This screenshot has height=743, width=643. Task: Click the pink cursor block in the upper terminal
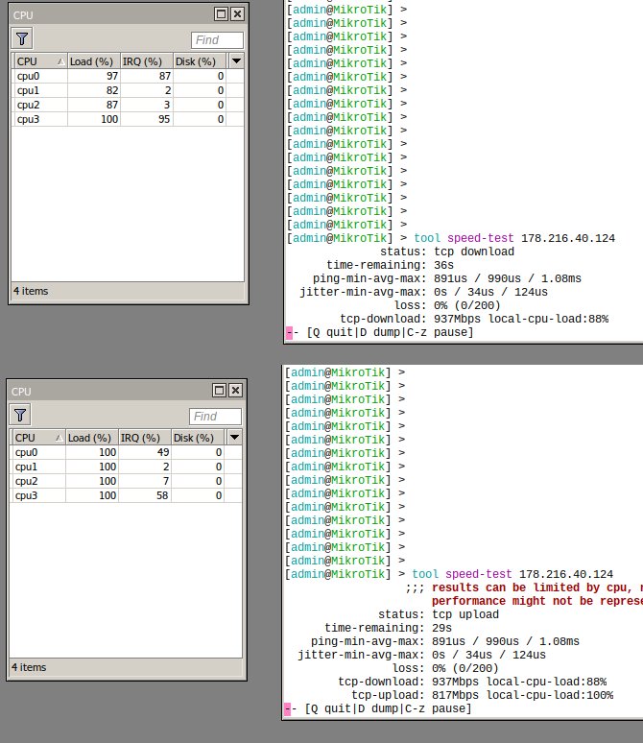[289, 333]
